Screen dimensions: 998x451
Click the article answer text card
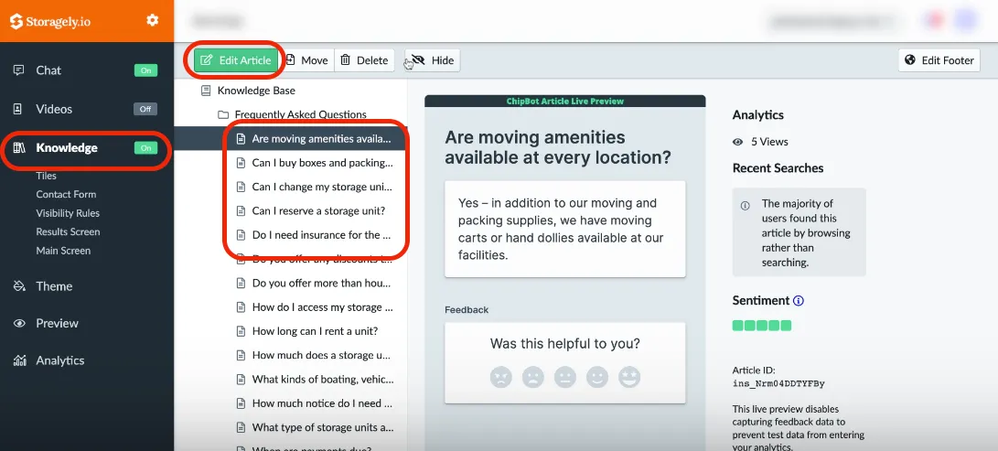pos(565,229)
